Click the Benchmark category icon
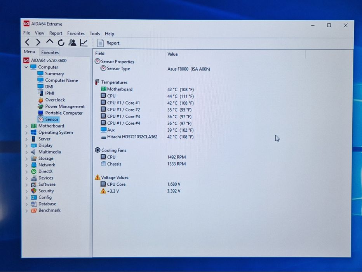362x272 pixels. pos(34,210)
